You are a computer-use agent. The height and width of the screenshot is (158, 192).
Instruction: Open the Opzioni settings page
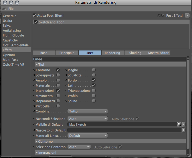tap(16, 55)
